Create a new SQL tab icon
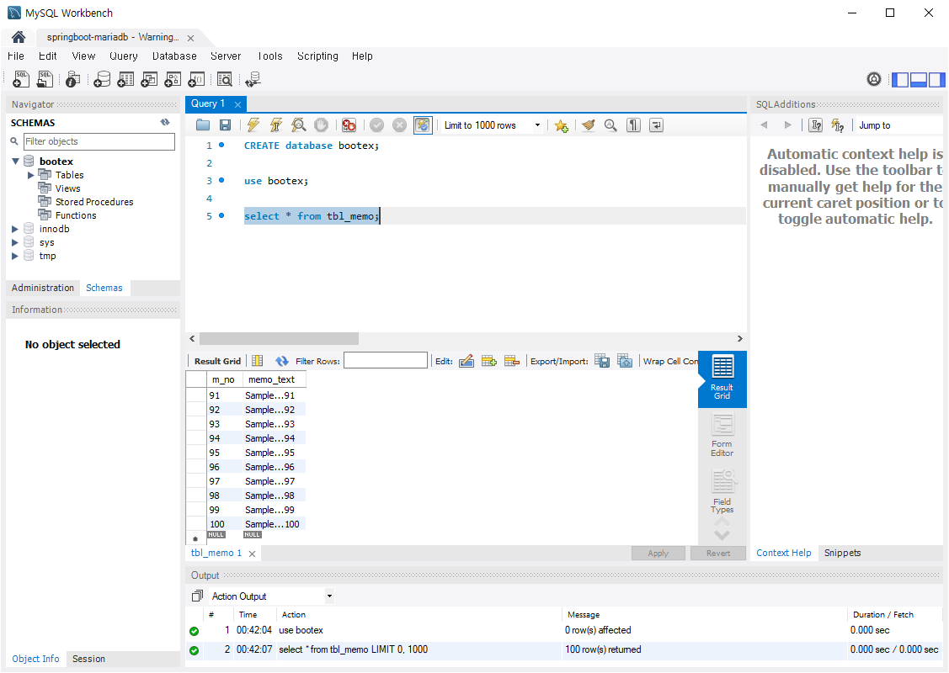 [21, 79]
